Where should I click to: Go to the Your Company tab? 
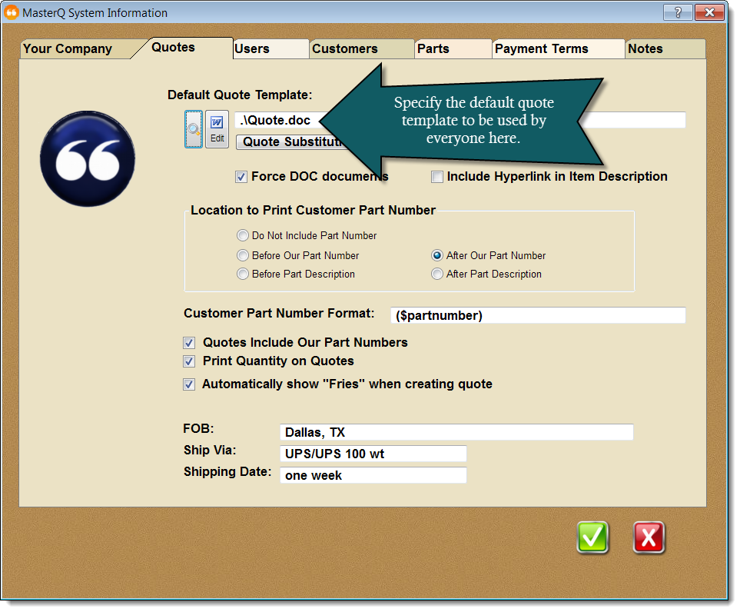point(68,48)
